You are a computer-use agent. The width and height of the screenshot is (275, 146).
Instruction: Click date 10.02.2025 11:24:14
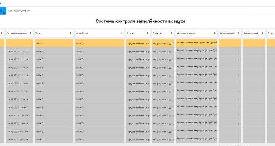[18, 51]
